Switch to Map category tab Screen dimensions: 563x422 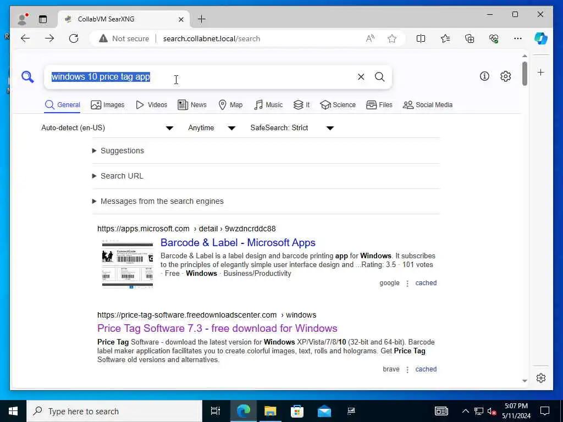pos(230,105)
